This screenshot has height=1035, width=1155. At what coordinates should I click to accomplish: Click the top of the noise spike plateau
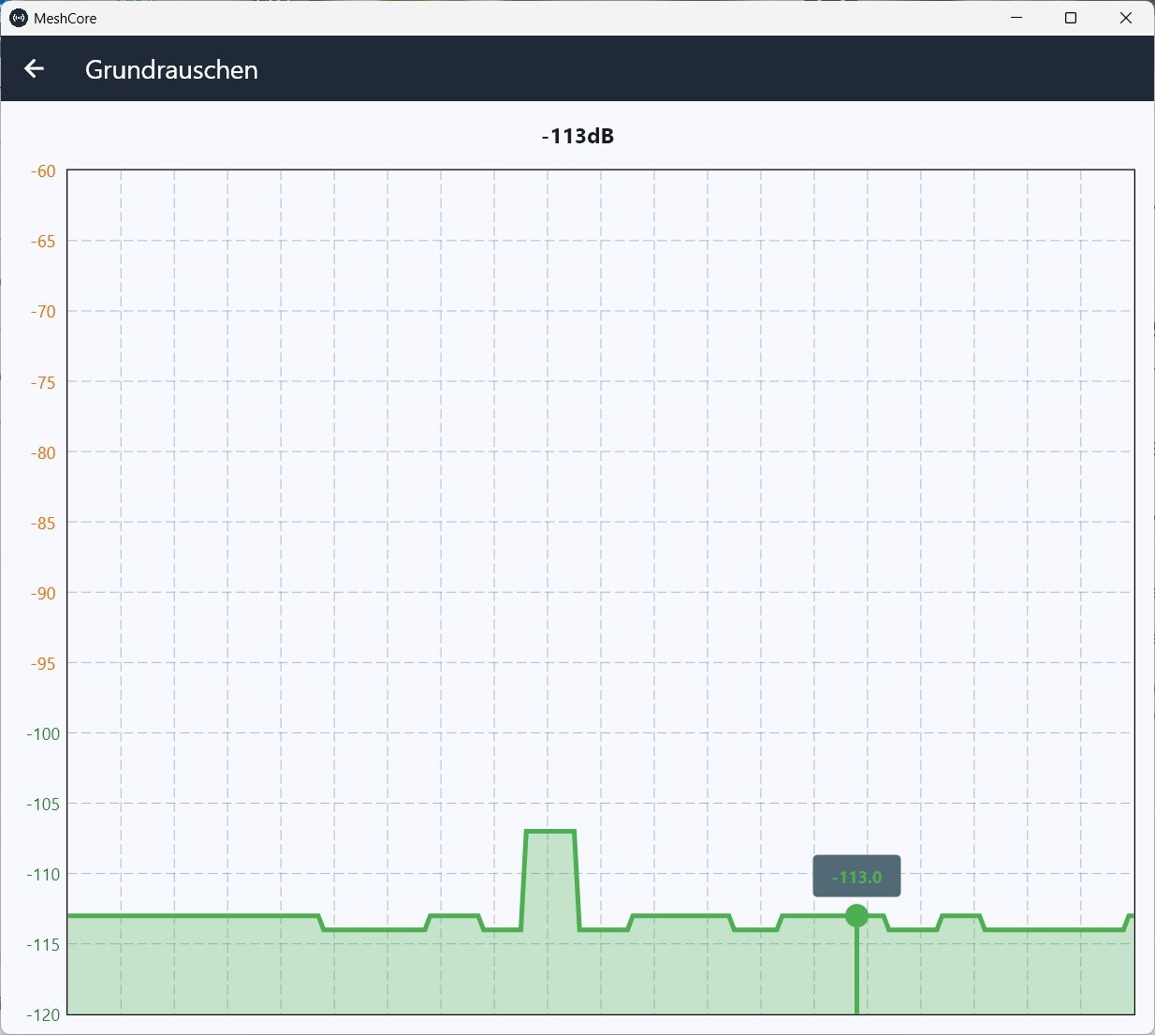pyautogui.click(x=550, y=831)
